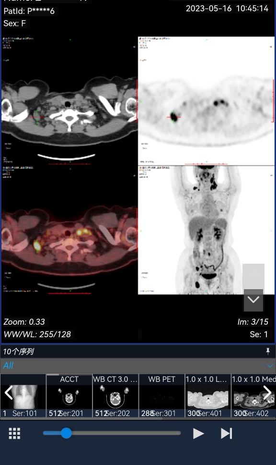Image resolution: width=276 pixels, height=465 pixels.
Task: Pin the series list panel
Action: pos(268,352)
